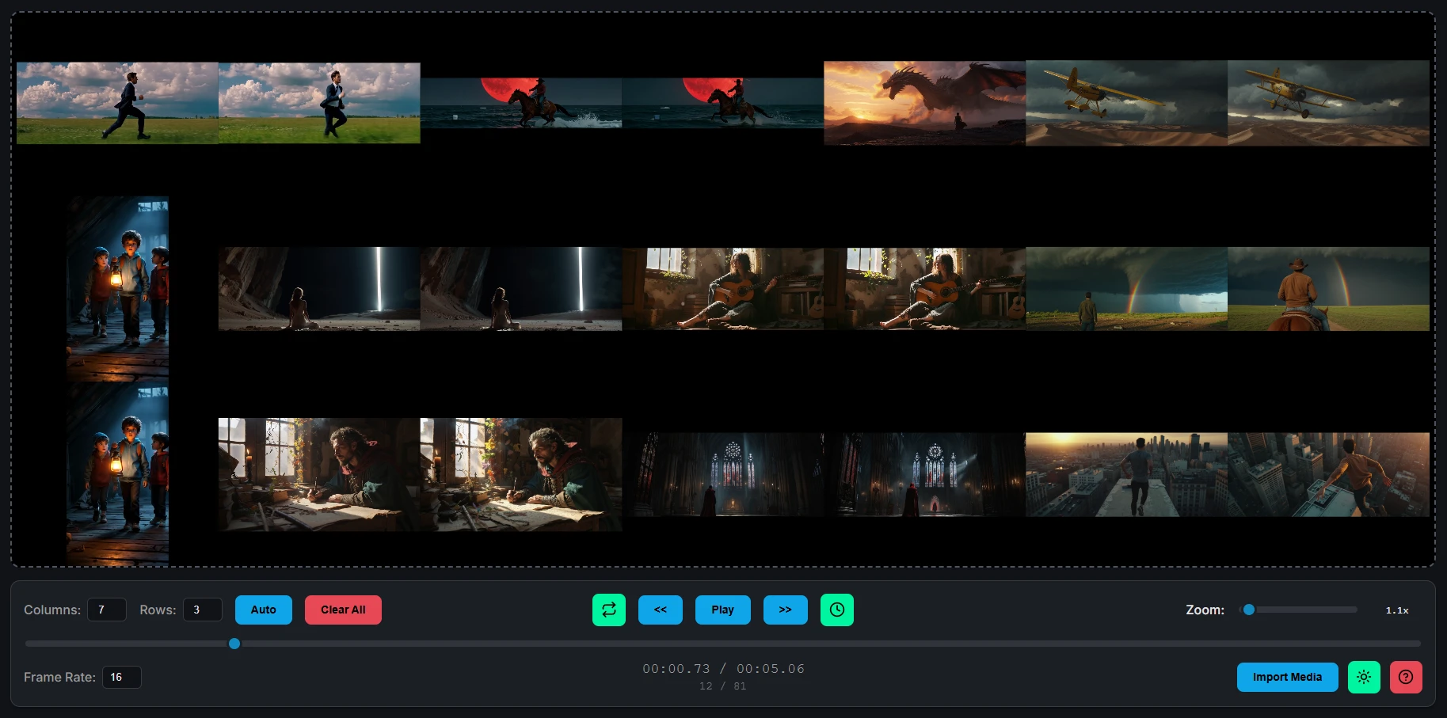Select the cowboy on horse rainbow thumbnail
This screenshot has width=1447, height=718.
(1328, 289)
